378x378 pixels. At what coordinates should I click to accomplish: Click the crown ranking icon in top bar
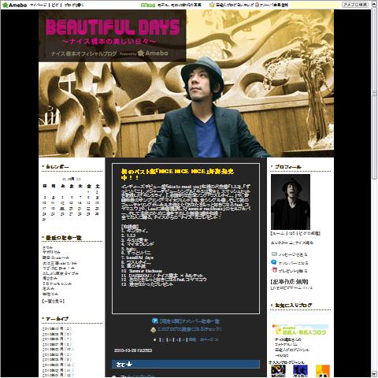pos(212,5)
